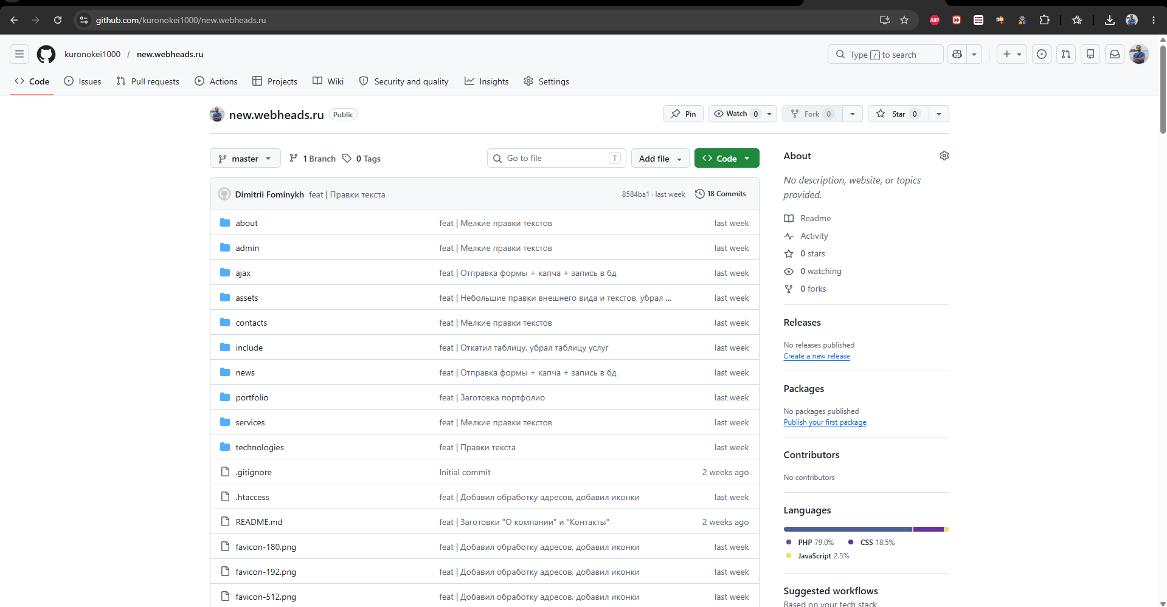Screen dimensions: 1167x607
Task: Open the browser Extensions puzzle icon
Action: point(1044,20)
